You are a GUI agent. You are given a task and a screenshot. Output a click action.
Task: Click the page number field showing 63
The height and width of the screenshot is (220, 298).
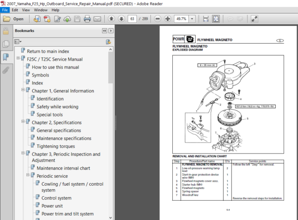click(132, 19)
